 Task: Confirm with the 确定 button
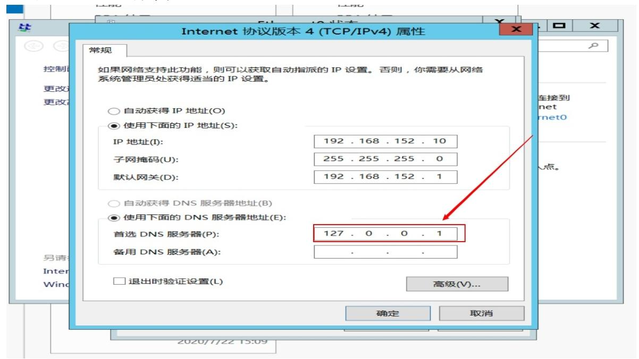click(388, 313)
